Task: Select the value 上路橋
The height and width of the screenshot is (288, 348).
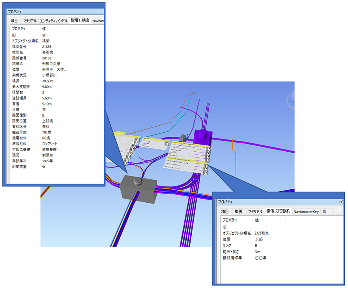Action: tap(47, 121)
